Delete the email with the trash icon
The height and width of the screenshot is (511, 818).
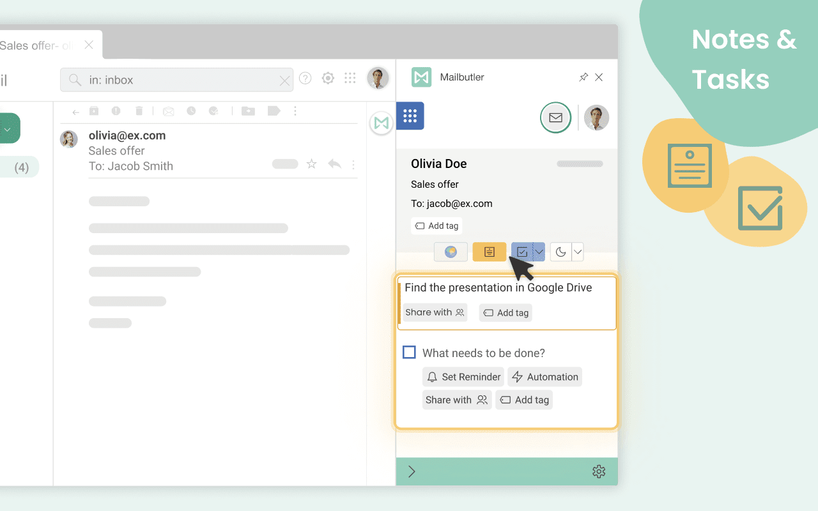(x=139, y=111)
